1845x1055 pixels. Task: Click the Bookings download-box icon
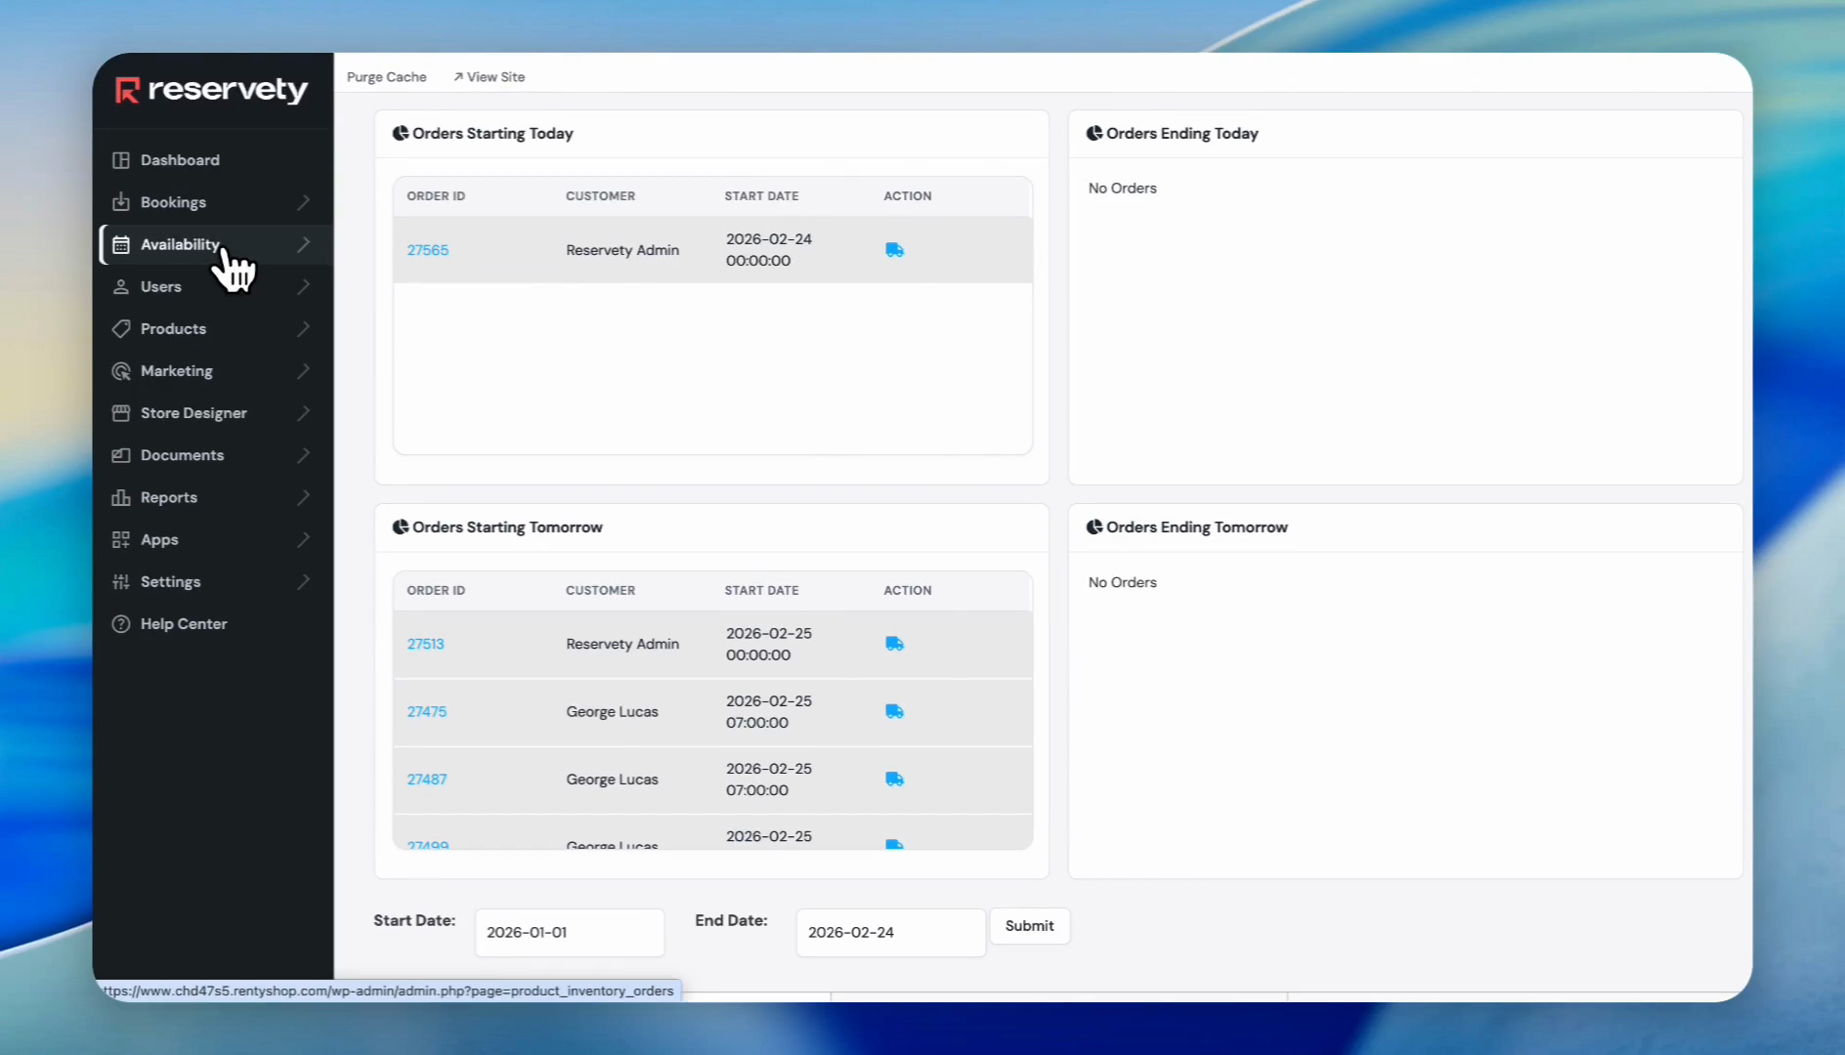(121, 202)
